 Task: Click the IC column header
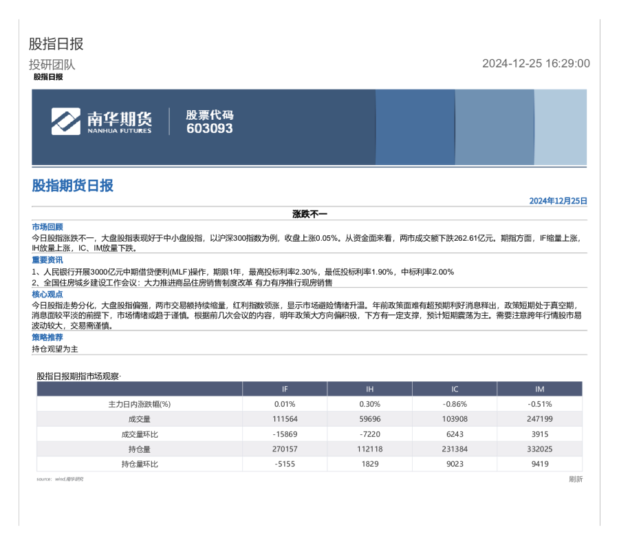(455, 389)
